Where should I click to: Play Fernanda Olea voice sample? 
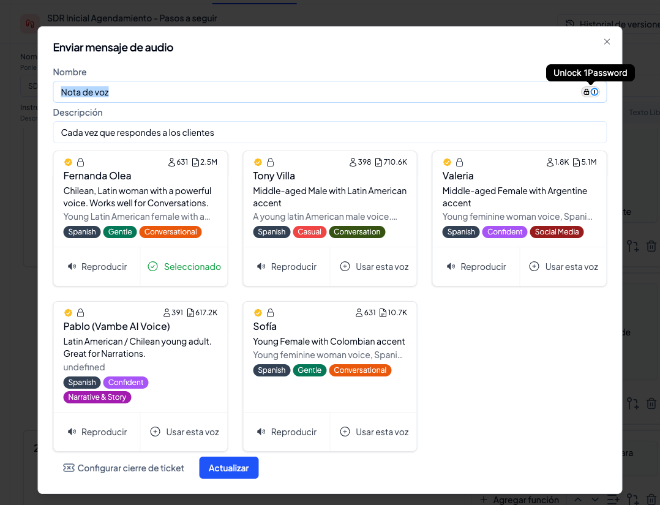(97, 267)
